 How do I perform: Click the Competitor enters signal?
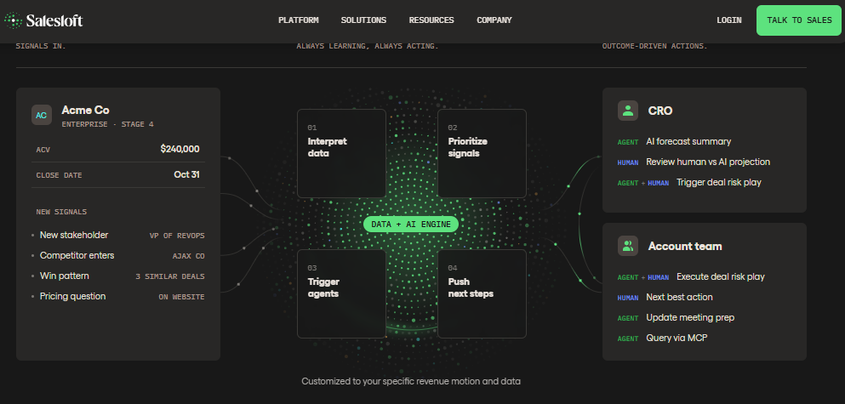coord(77,255)
